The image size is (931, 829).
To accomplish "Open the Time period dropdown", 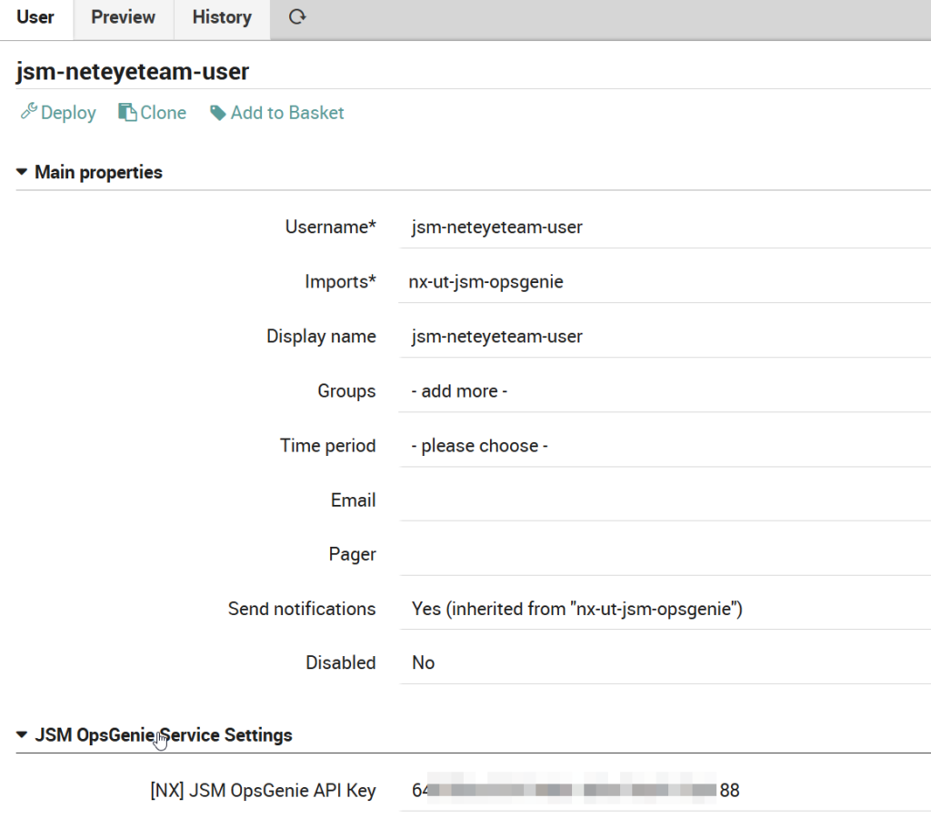I will tap(665, 446).
